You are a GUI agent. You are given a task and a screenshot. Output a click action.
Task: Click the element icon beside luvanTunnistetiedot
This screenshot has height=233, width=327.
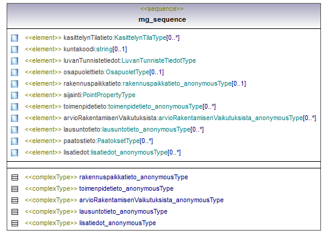pyautogui.click(x=15, y=61)
